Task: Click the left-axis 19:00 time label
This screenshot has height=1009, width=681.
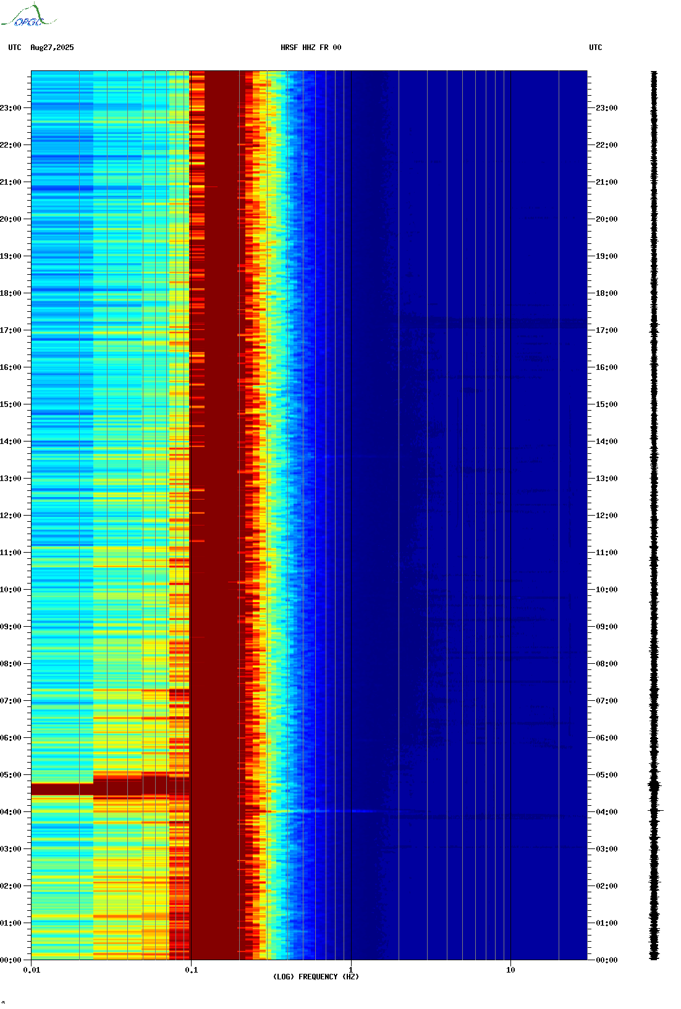Action: (x=11, y=256)
